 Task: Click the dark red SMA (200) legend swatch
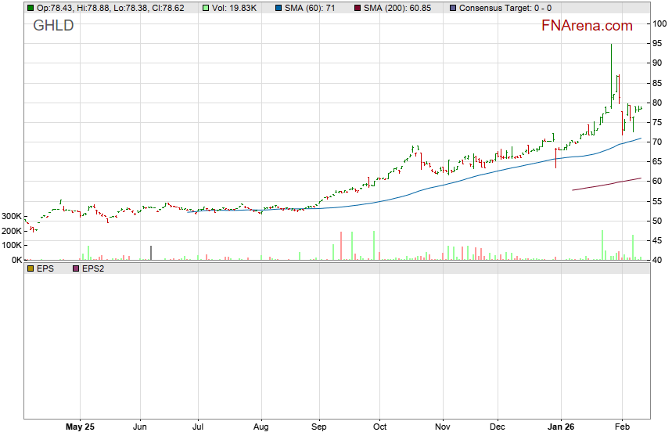click(358, 8)
